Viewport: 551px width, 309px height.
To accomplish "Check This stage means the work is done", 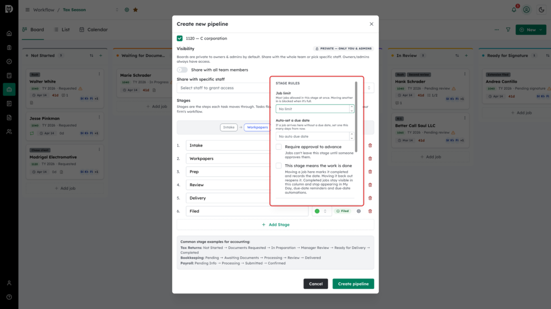I will pos(279,166).
